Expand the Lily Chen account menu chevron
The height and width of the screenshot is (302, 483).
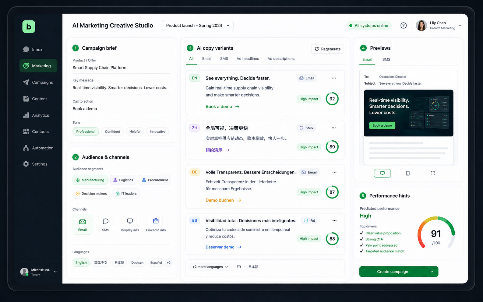[x=460, y=26]
